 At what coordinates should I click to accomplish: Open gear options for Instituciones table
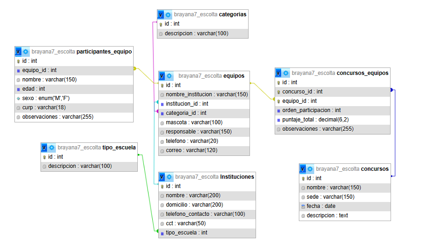[x=169, y=177]
